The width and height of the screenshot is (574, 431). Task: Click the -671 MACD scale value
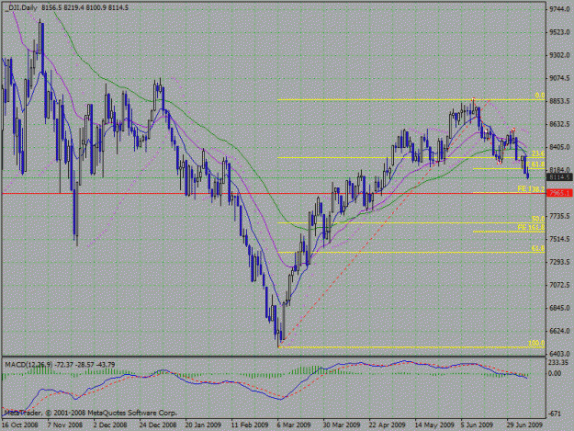click(555, 414)
